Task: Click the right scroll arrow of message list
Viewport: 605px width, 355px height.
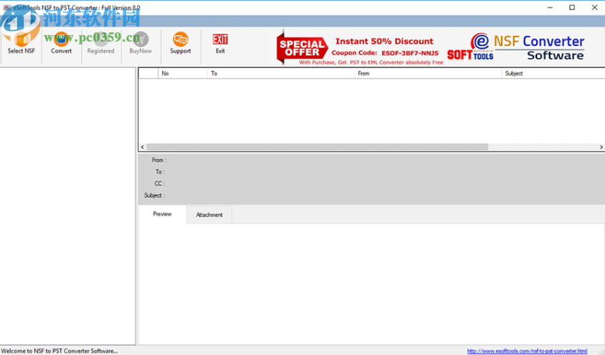Action: 601,147
